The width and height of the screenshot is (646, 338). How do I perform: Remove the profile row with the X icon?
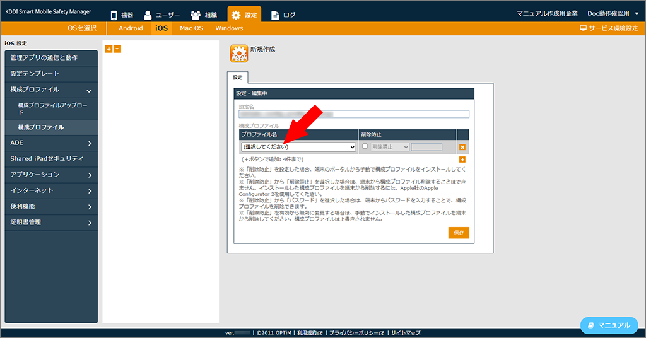pos(462,147)
